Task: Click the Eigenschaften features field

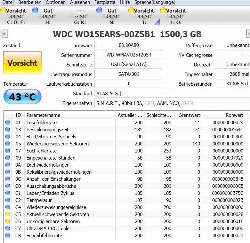Action: pos(172,103)
